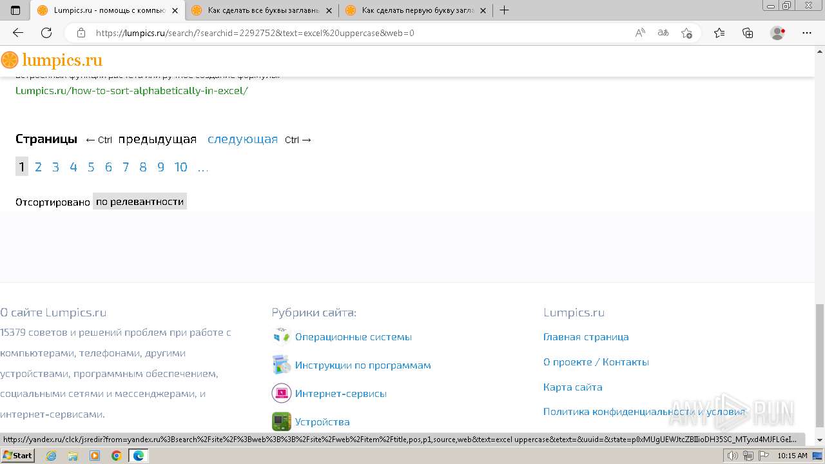Screen dimensions: 825x464
Task: Click the volume speaker tray icon
Action: point(733,456)
